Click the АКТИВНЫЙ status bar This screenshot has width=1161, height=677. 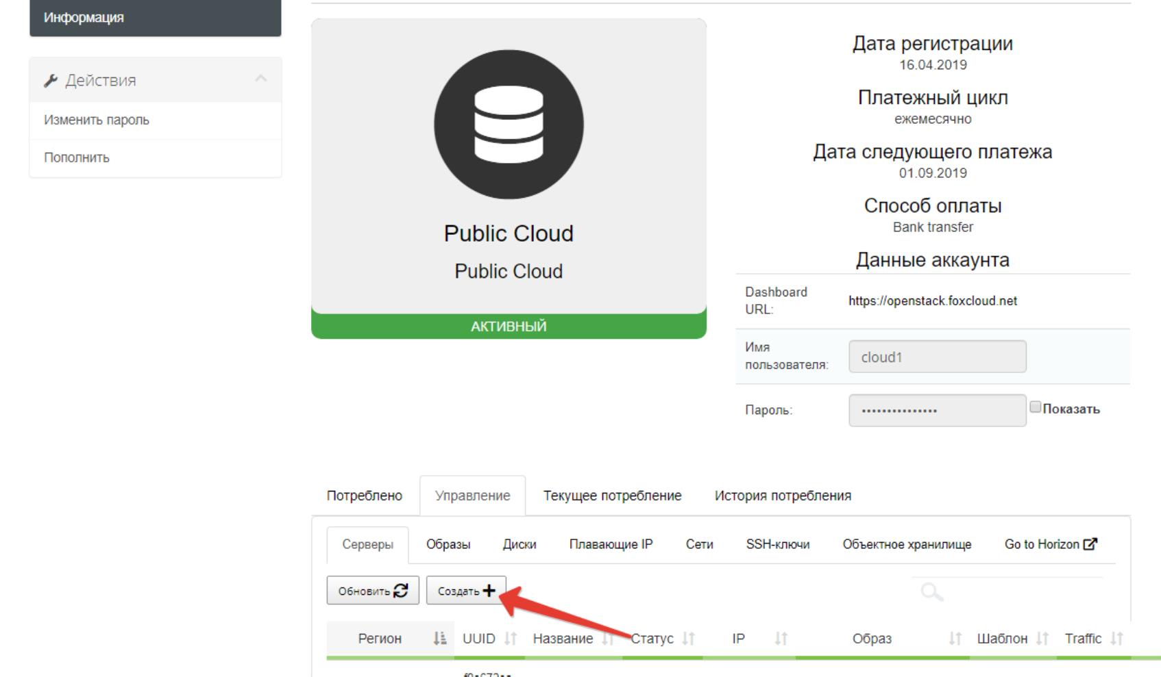[x=509, y=327]
